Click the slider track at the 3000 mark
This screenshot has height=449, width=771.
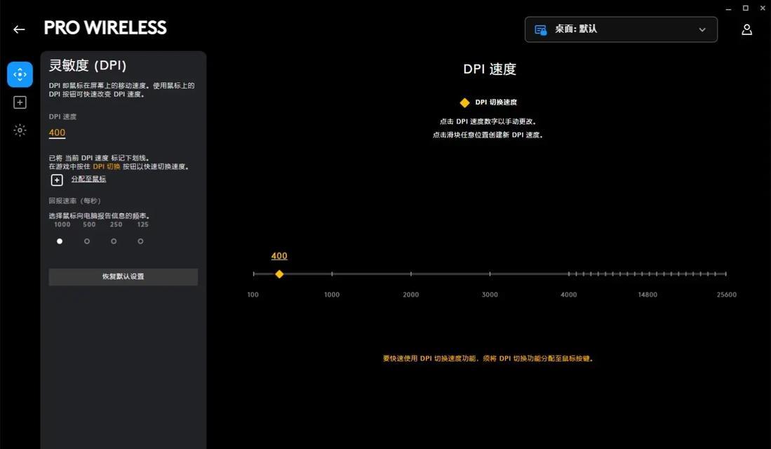coord(490,274)
